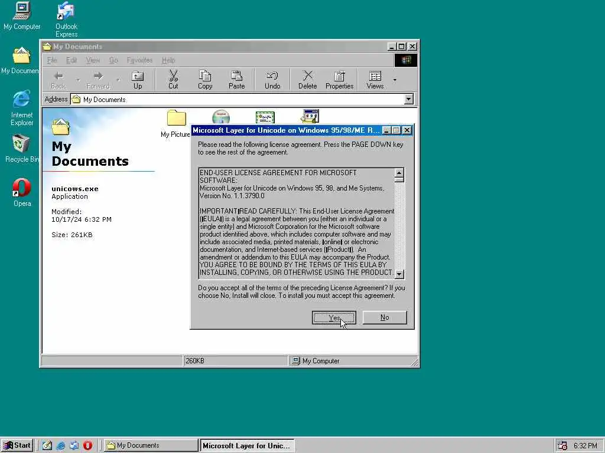Open the Go menu in My Documents
Viewport: 605px width, 453px height.
coord(113,60)
